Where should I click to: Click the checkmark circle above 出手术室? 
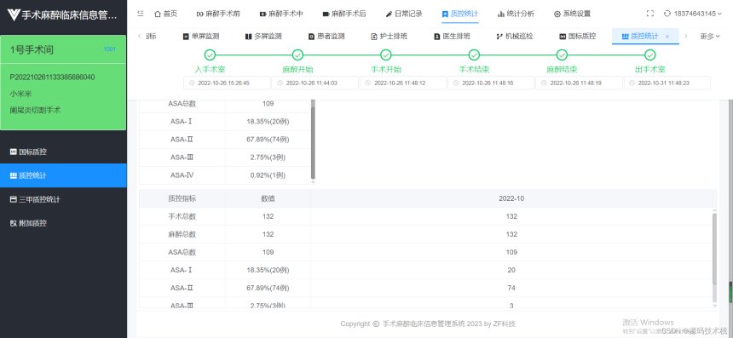[650, 55]
